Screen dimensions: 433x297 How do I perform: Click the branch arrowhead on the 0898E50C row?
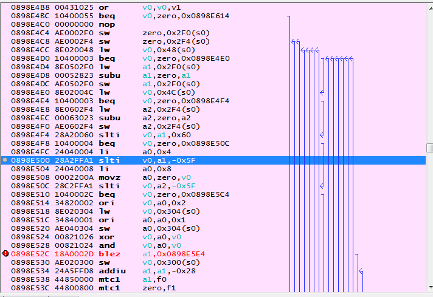(x=322, y=185)
